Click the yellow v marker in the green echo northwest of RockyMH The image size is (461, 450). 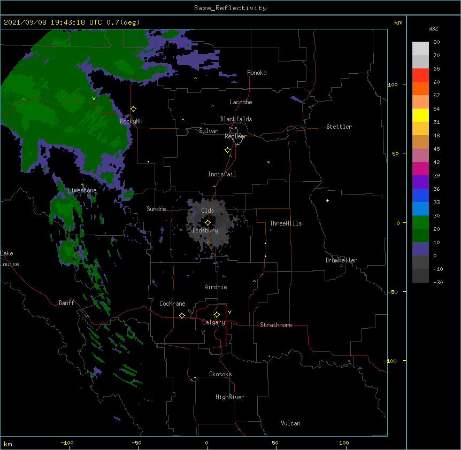[94, 98]
